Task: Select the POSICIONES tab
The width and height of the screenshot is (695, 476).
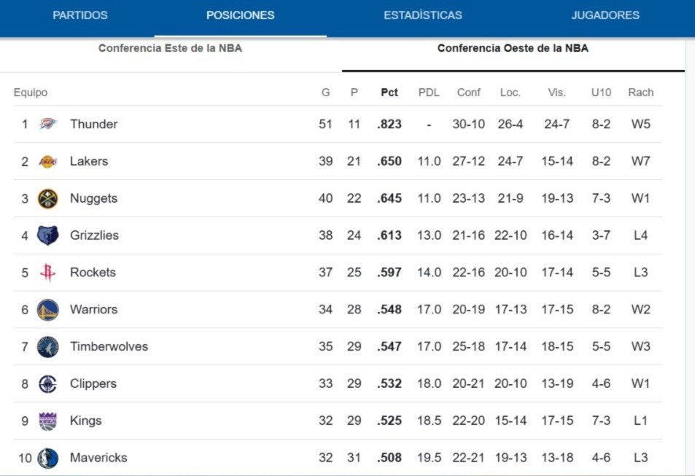Action: [240, 15]
